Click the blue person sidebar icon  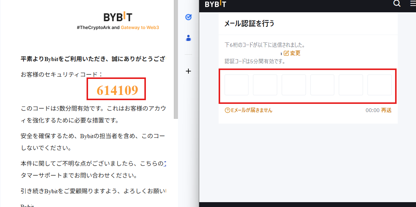click(x=188, y=38)
